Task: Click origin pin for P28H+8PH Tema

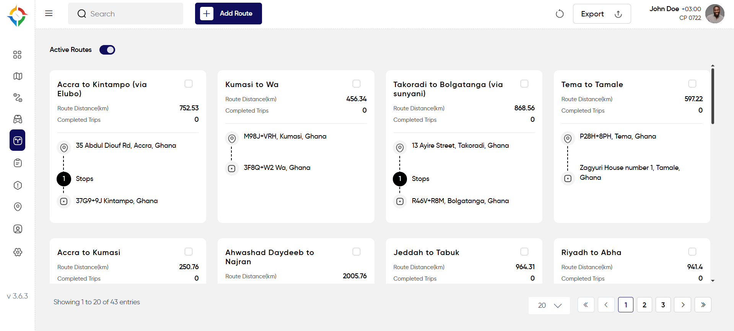Action: coord(568,138)
